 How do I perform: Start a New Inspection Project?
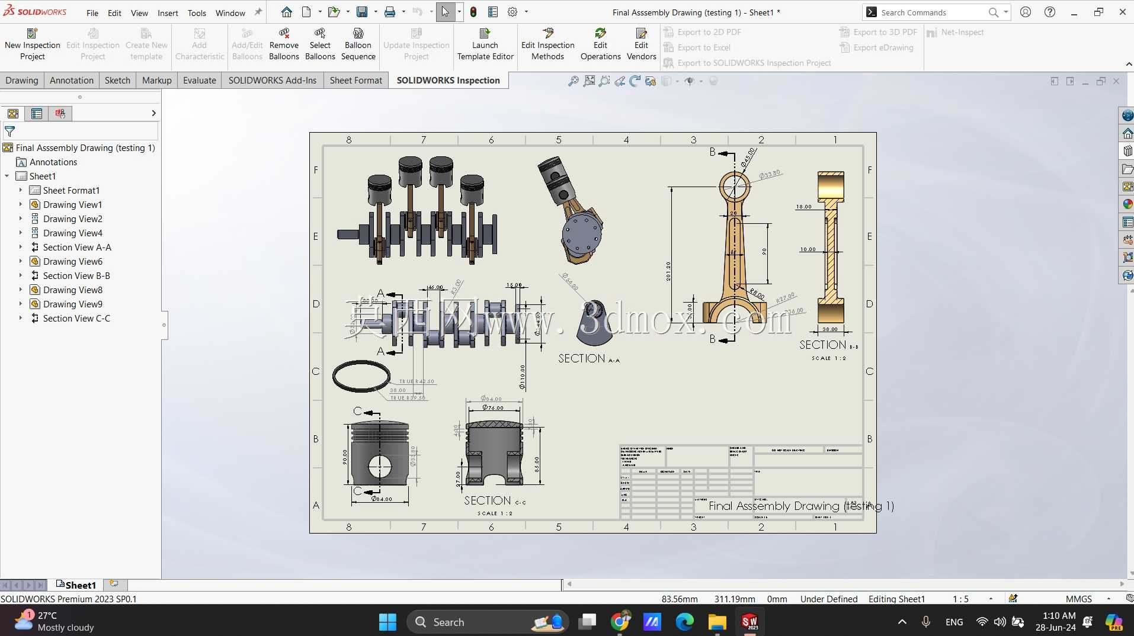33,44
